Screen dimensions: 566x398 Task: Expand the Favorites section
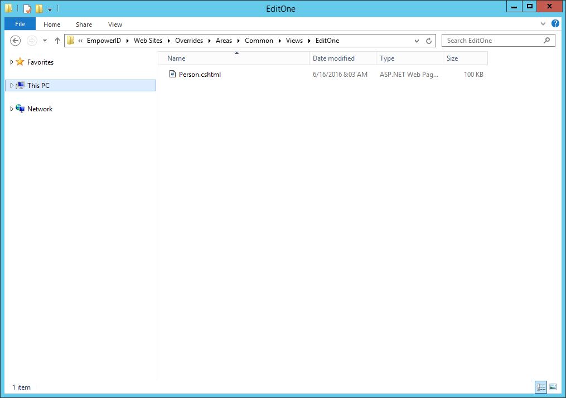click(x=12, y=62)
